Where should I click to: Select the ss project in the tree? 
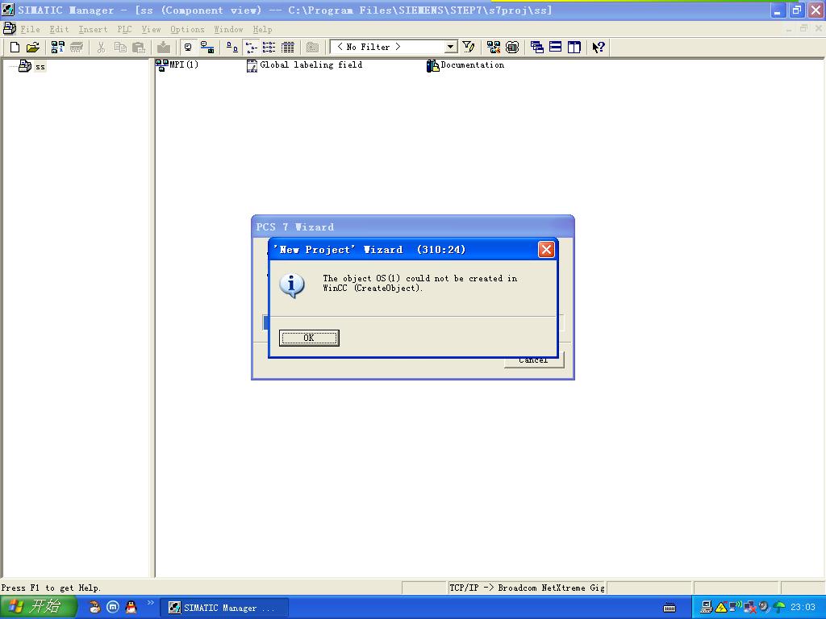32,66
